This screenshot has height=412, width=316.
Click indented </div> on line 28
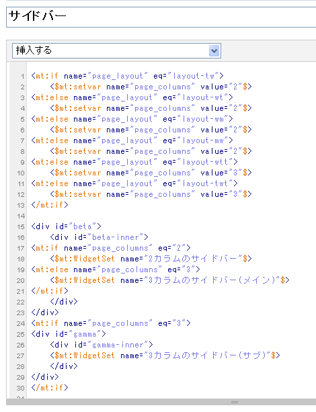(x=64, y=366)
